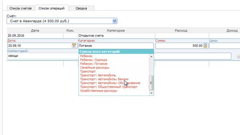This screenshot has width=240, height=135.
Task: Choose Ребенок: Питание category
Action: pos(94,64)
